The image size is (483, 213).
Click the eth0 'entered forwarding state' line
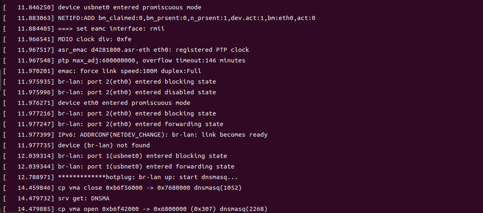tap(141, 124)
